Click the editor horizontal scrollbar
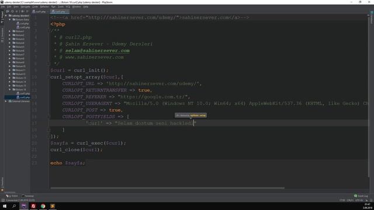 [x=167, y=188]
